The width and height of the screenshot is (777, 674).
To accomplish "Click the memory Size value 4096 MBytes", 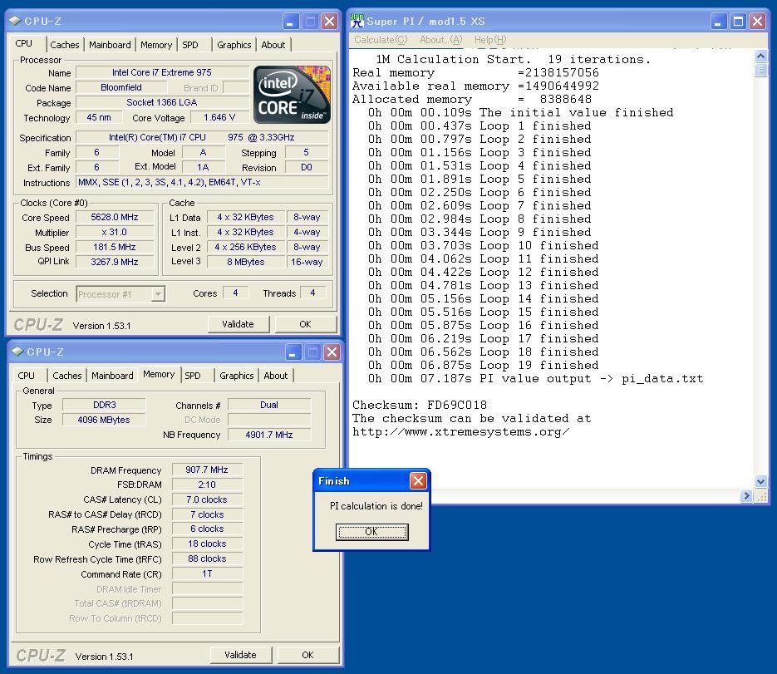I will coord(104,420).
